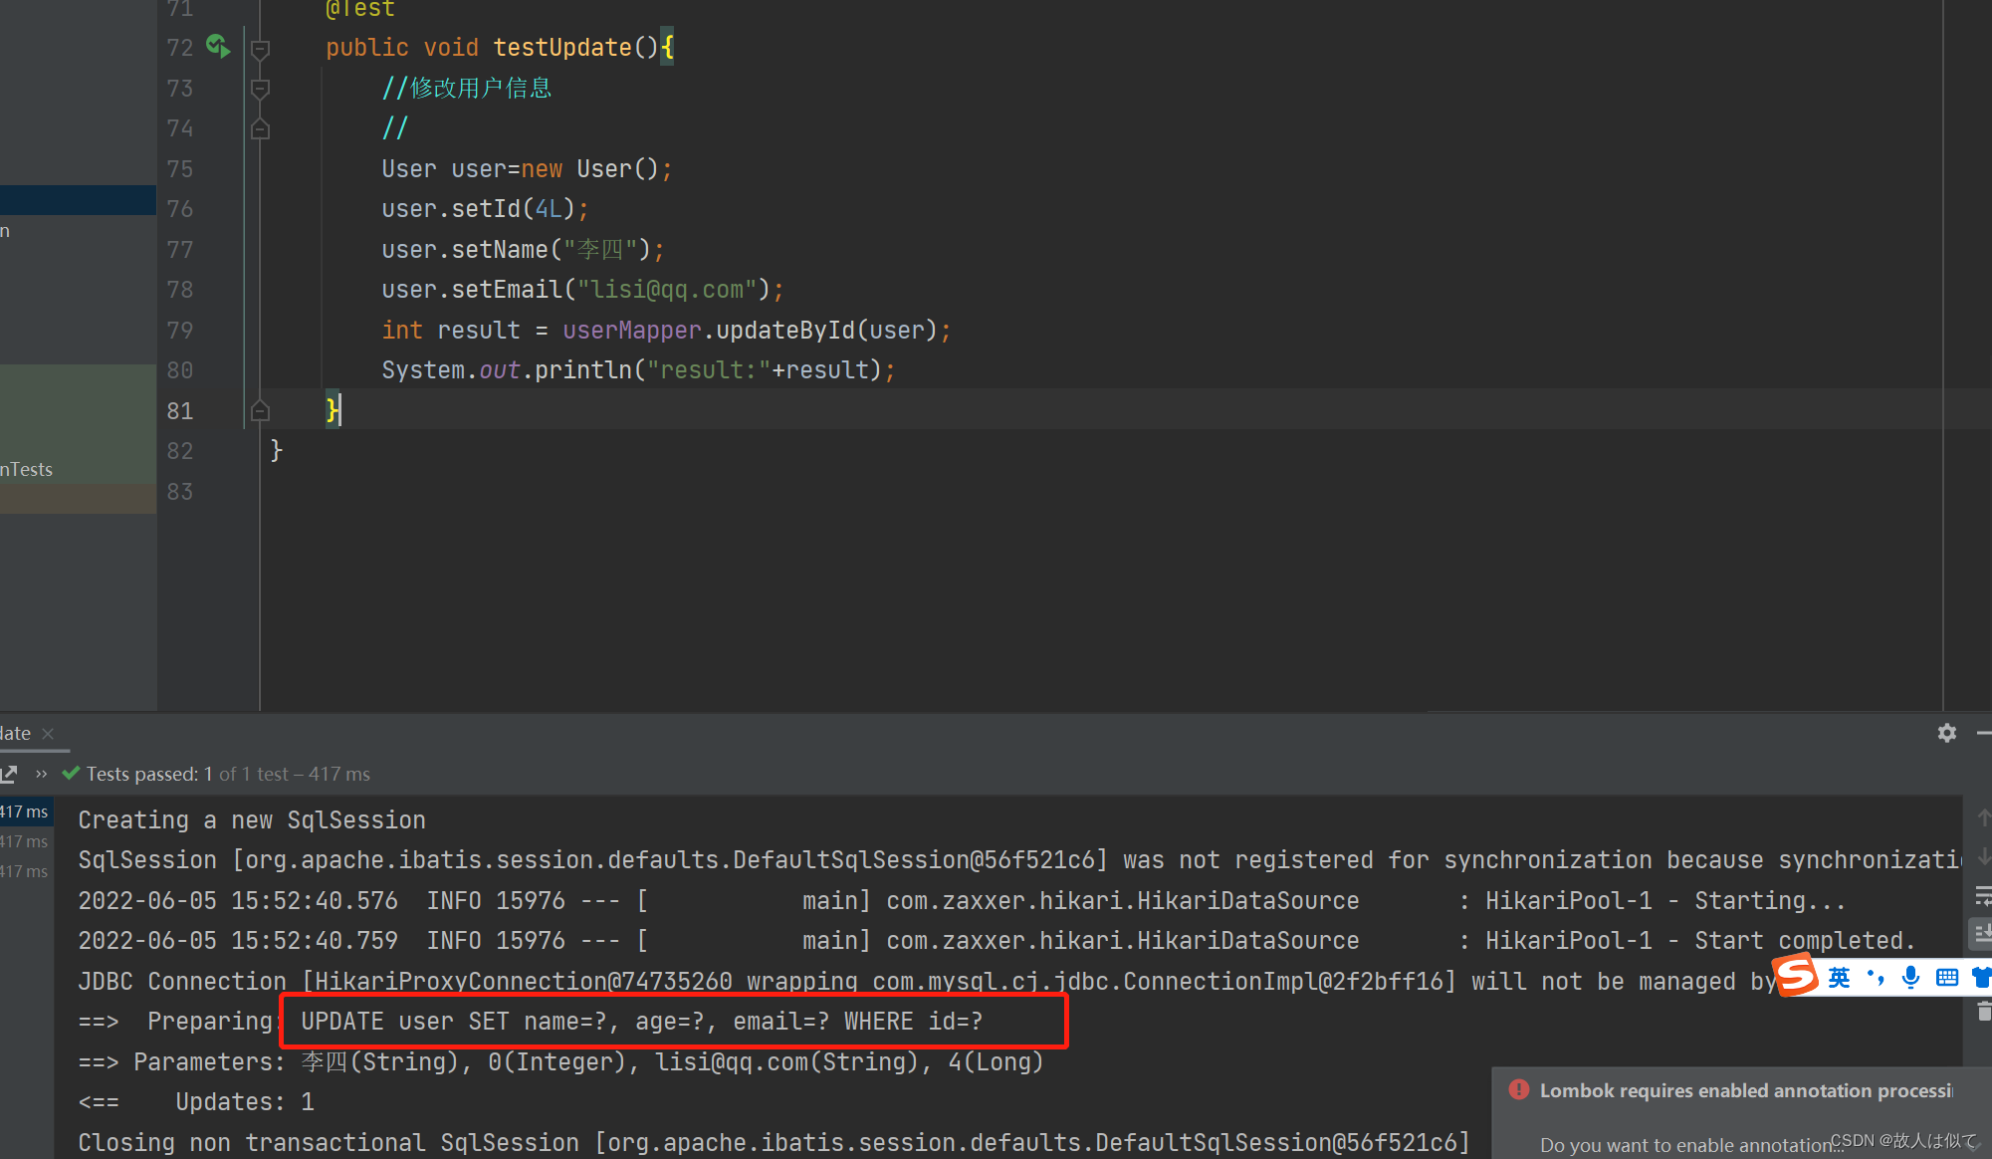Image resolution: width=1992 pixels, height=1159 pixels.
Task: Click console up-arrow previous occurrence icon
Action: tap(1983, 817)
